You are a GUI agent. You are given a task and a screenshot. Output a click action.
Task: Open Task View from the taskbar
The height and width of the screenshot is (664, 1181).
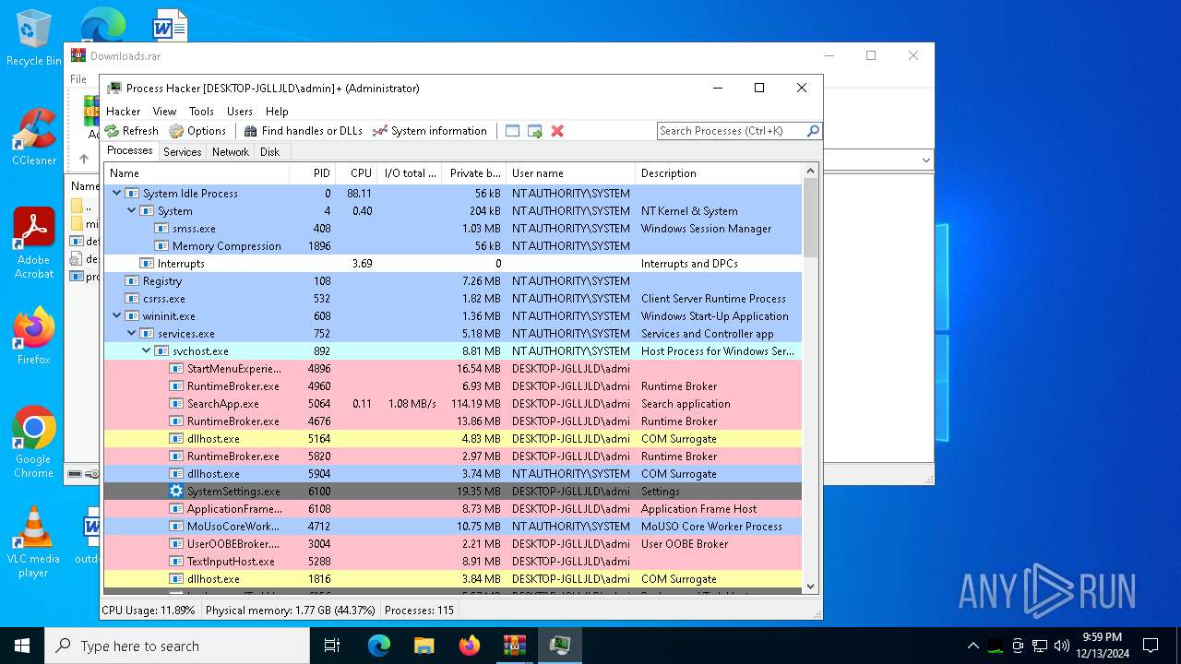[332, 646]
